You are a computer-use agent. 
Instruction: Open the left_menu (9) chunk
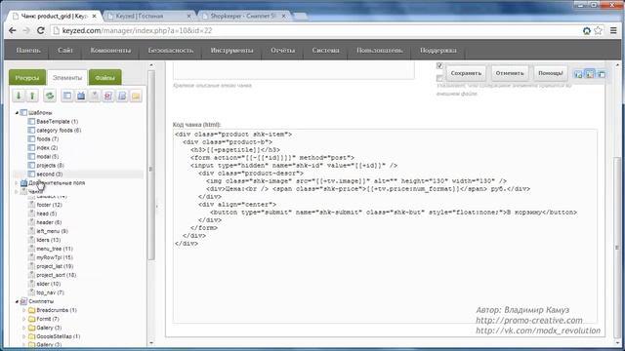click(x=52, y=231)
